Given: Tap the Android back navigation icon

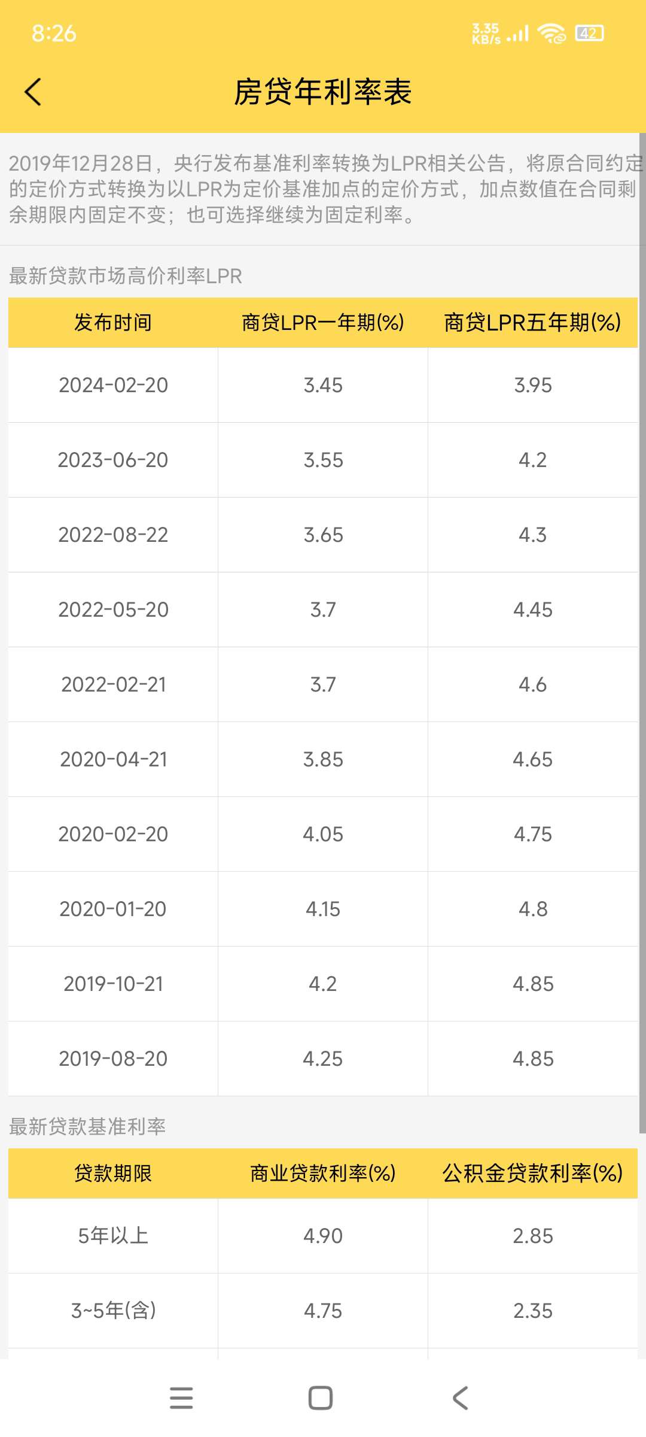Looking at the screenshot, I should pyautogui.click(x=460, y=1397).
